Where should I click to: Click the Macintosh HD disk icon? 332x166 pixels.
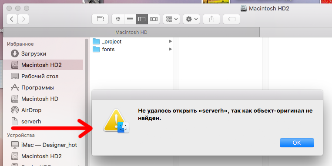click(15, 99)
